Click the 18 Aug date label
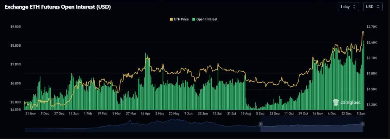The image size is (390, 139). [x=245, y=113]
